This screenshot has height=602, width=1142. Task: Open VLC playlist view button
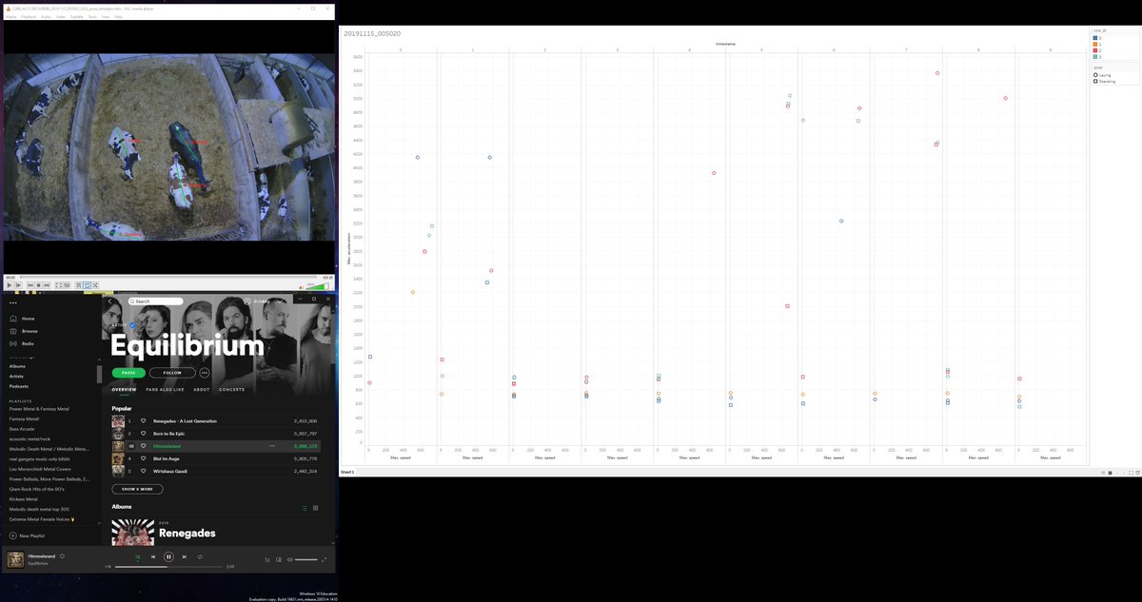click(x=78, y=285)
